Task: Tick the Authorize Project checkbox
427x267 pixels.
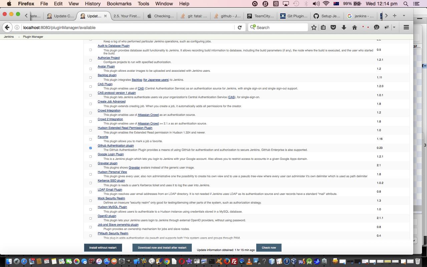Action: (90, 60)
